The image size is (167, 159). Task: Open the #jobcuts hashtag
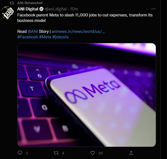pos(60,37)
